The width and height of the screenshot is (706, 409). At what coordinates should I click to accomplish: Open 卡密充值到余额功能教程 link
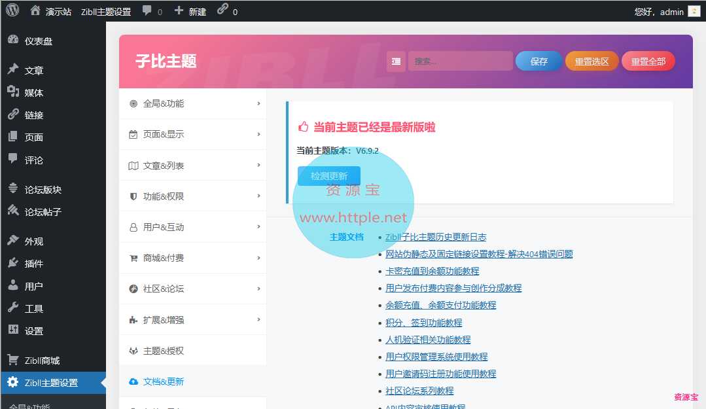pyautogui.click(x=432, y=271)
